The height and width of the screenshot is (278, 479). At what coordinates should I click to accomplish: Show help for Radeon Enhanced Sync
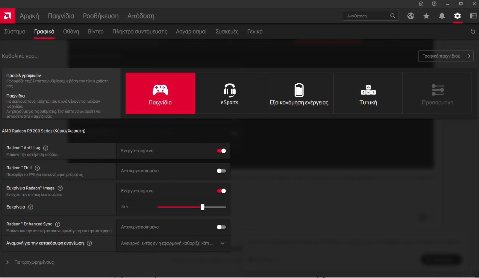(x=58, y=224)
